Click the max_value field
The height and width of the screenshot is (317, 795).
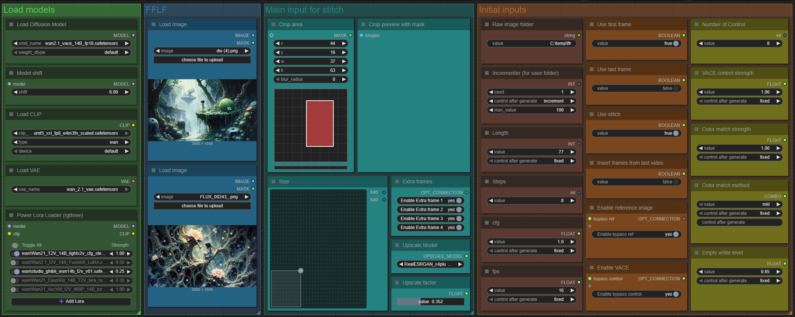click(x=532, y=110)
